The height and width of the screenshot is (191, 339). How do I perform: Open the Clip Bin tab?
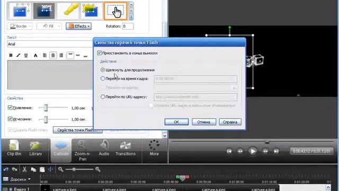click(x=14, y=149)
